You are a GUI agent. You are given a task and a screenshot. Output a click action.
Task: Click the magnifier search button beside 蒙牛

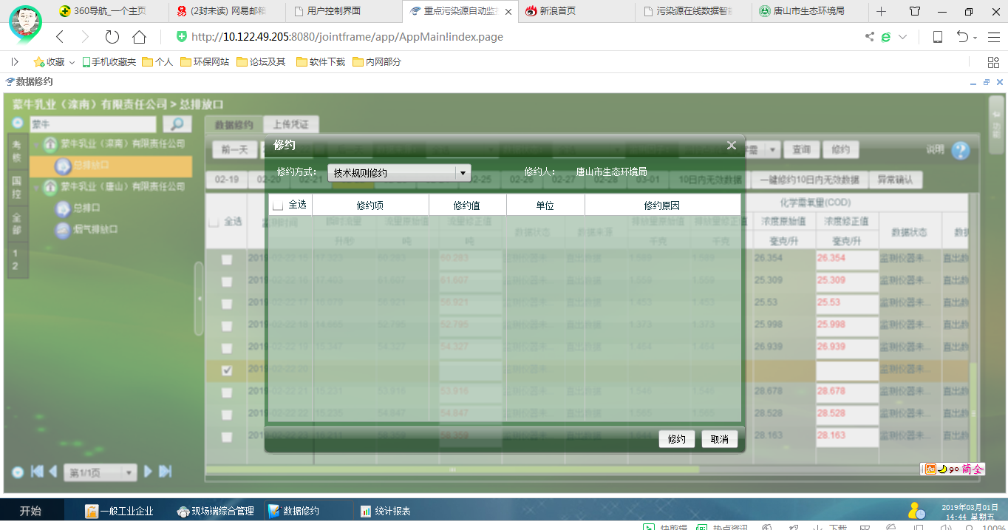click(x=177, y=123)
